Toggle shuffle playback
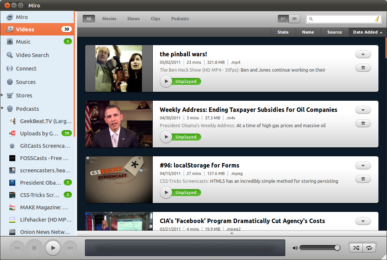This screenshot has height=260, width=387. [x=356, y=248]
